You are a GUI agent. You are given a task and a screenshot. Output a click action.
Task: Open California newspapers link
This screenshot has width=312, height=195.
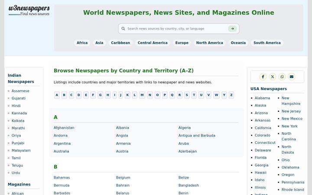point(263,128)
